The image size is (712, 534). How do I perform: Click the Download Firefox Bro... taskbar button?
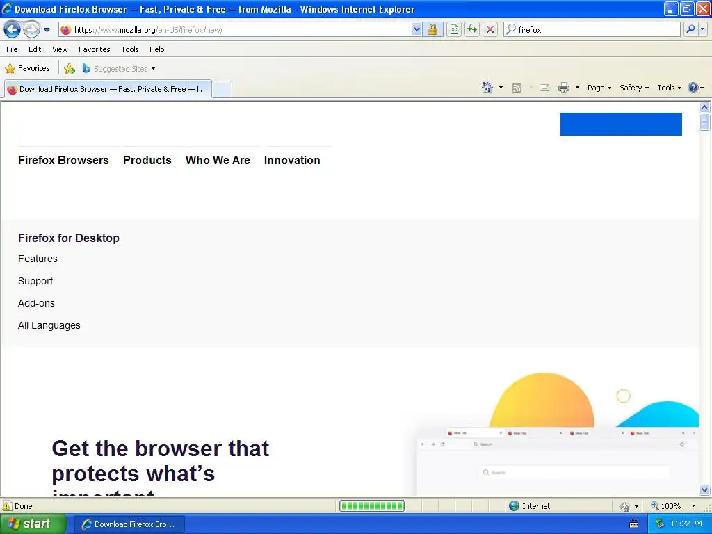pyautogui.click(x=129, y=524)
